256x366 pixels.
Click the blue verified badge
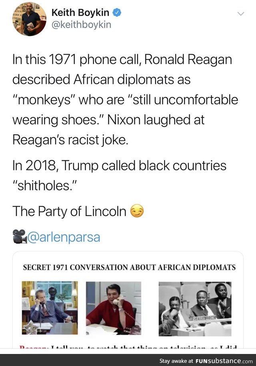pos(117,13)
